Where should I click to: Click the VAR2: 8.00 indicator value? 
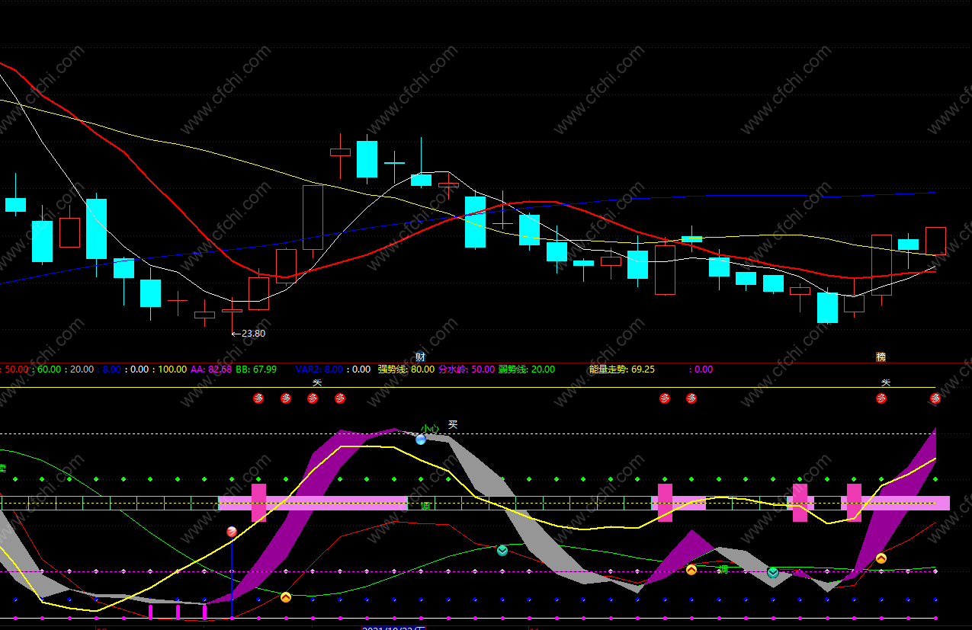tap(319, 369)
